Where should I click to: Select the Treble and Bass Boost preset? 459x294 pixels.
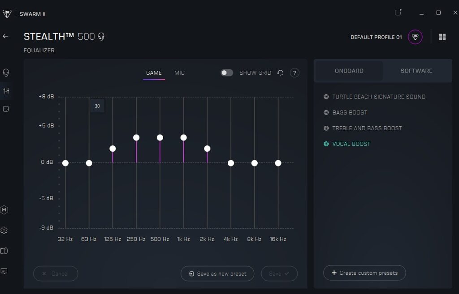(367, 128)
